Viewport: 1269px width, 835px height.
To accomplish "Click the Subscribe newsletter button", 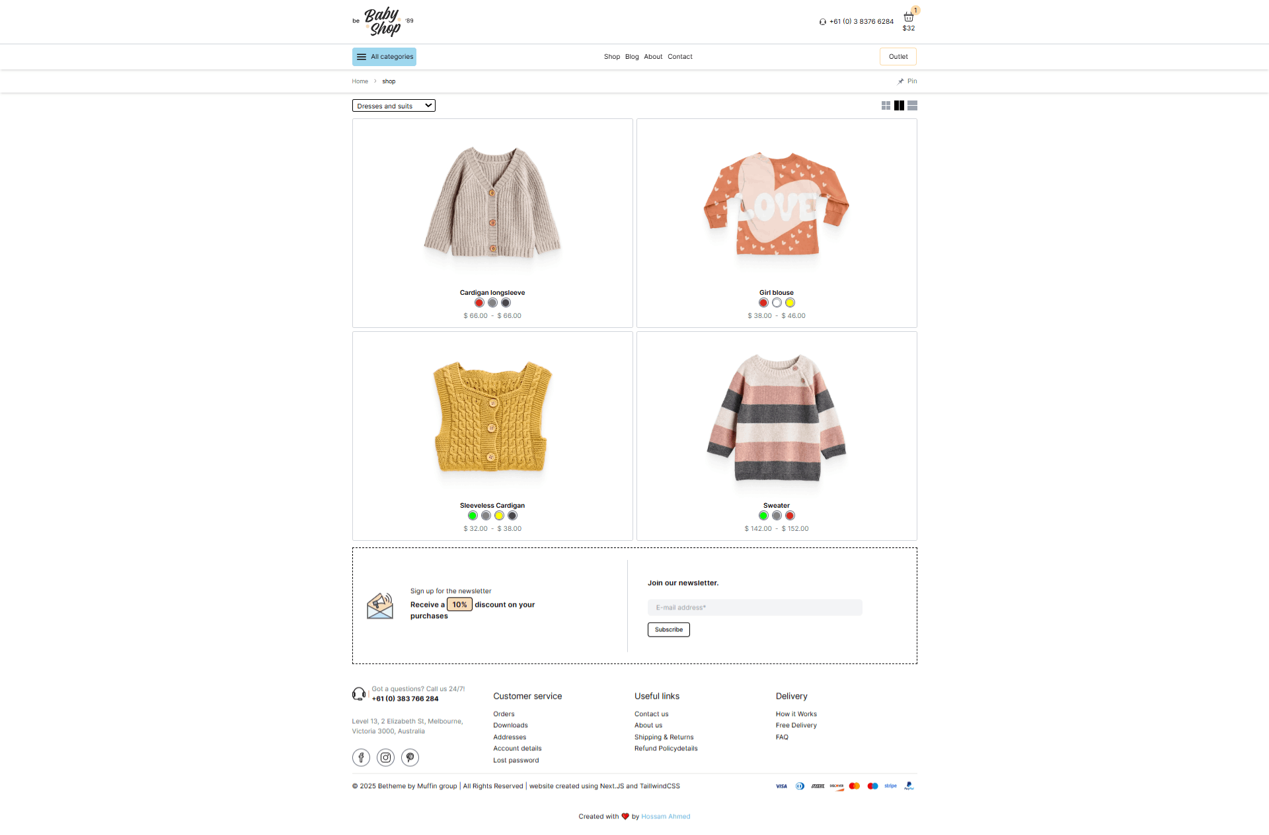I will (669, 629).
